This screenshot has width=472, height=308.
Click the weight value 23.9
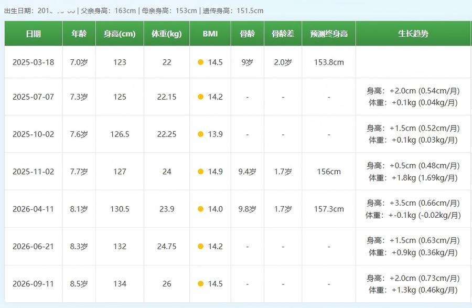coord(166,209)
